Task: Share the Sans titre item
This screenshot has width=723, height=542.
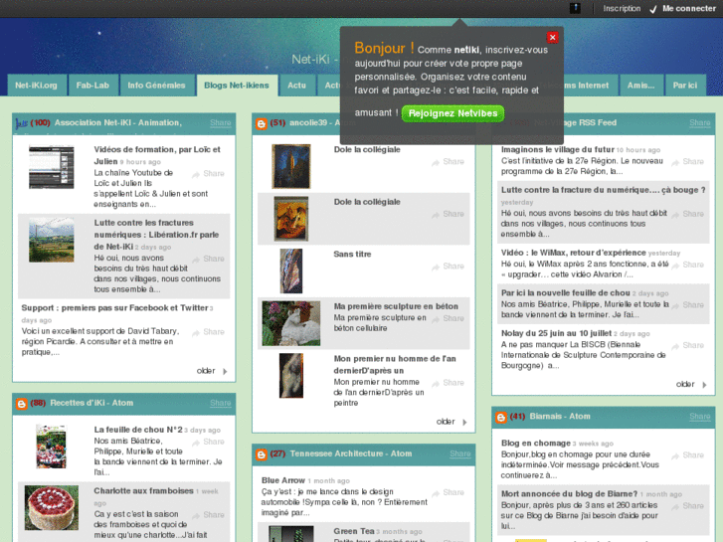Action: click(448, 267)
